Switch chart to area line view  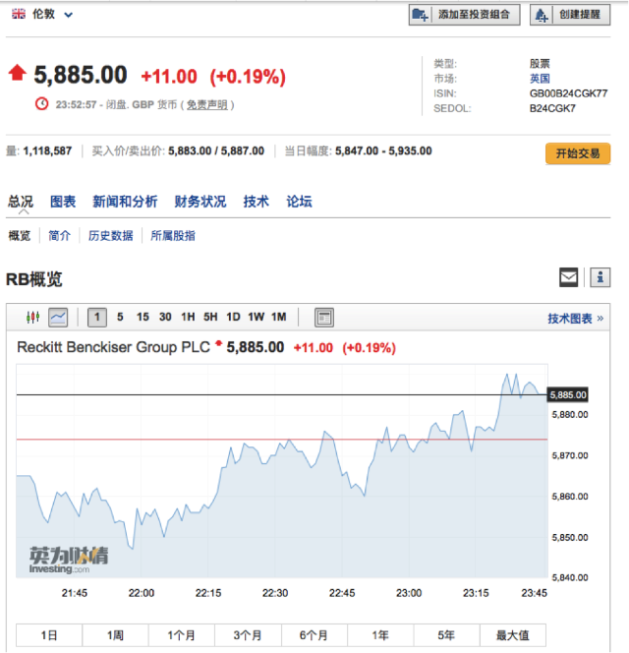click(x=58, y=318)
